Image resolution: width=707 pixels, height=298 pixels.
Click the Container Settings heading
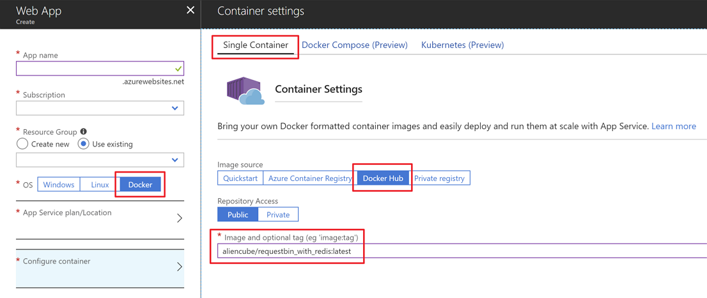[318, 90]
